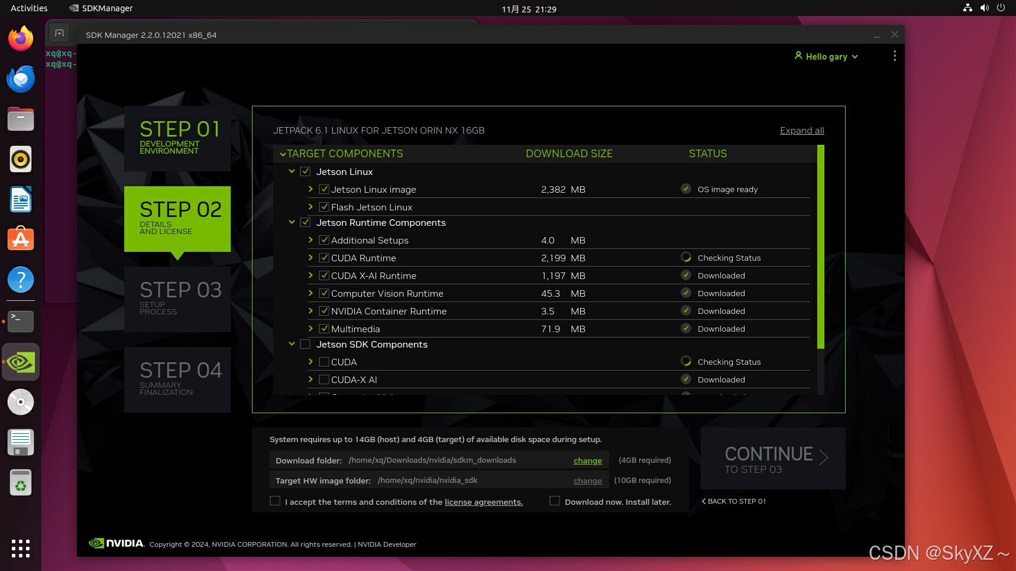The width and height of the screenshot is (1016, 571).
Task: Click CUDA X-AI Runtime downloaded check icon
Action: [x=686, y=275]
